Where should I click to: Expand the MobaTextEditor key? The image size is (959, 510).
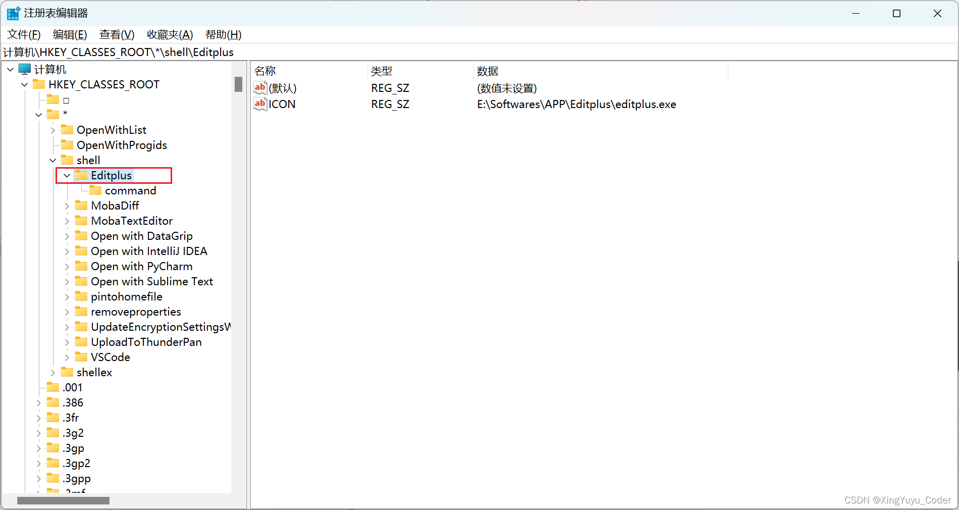coord(67,221)
